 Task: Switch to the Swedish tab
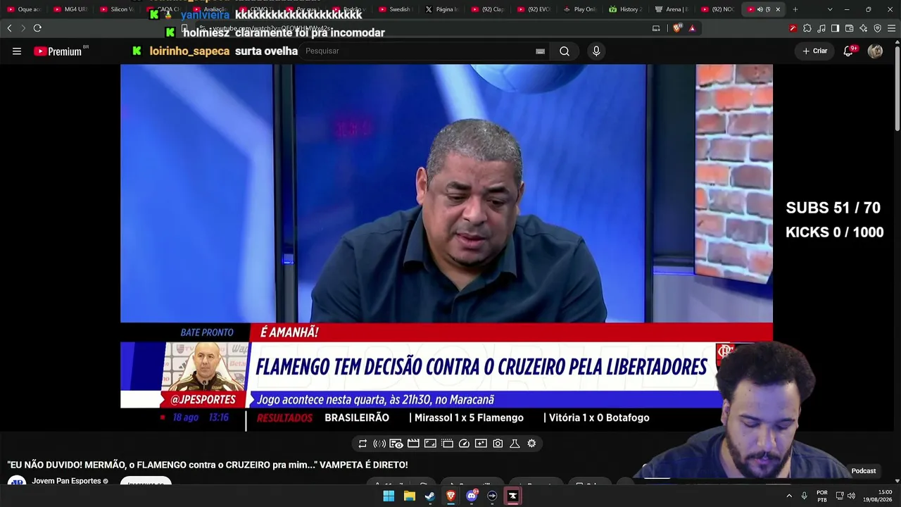tap(396, 9)
